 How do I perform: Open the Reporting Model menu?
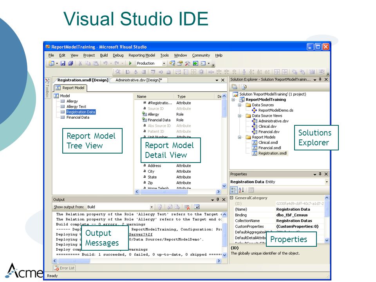[142, 55]
